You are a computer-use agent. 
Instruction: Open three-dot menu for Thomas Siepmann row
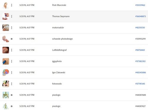tap(12, 16)
